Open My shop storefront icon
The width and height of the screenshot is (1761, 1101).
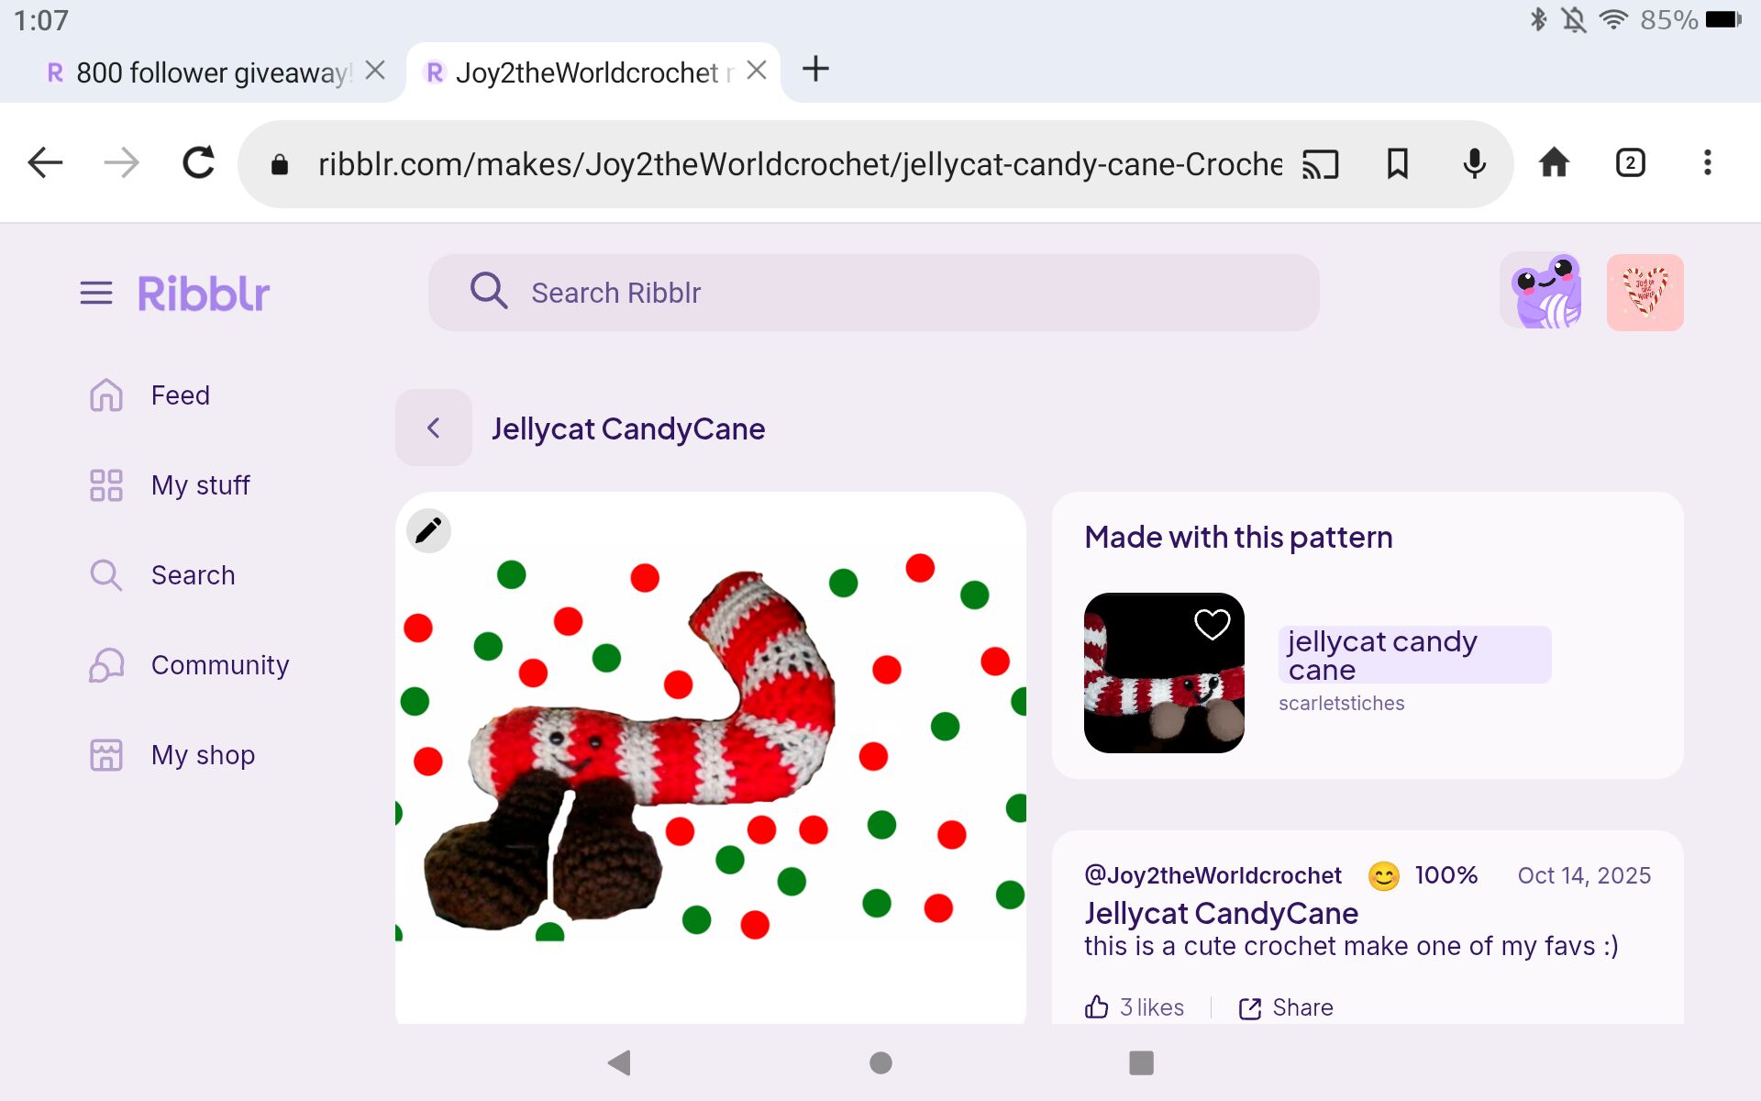click(106, 755)
